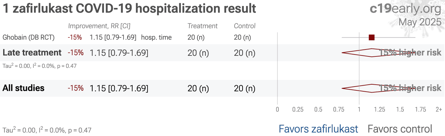
Task: Click the hosp. time outcome label
Action: 156,37
